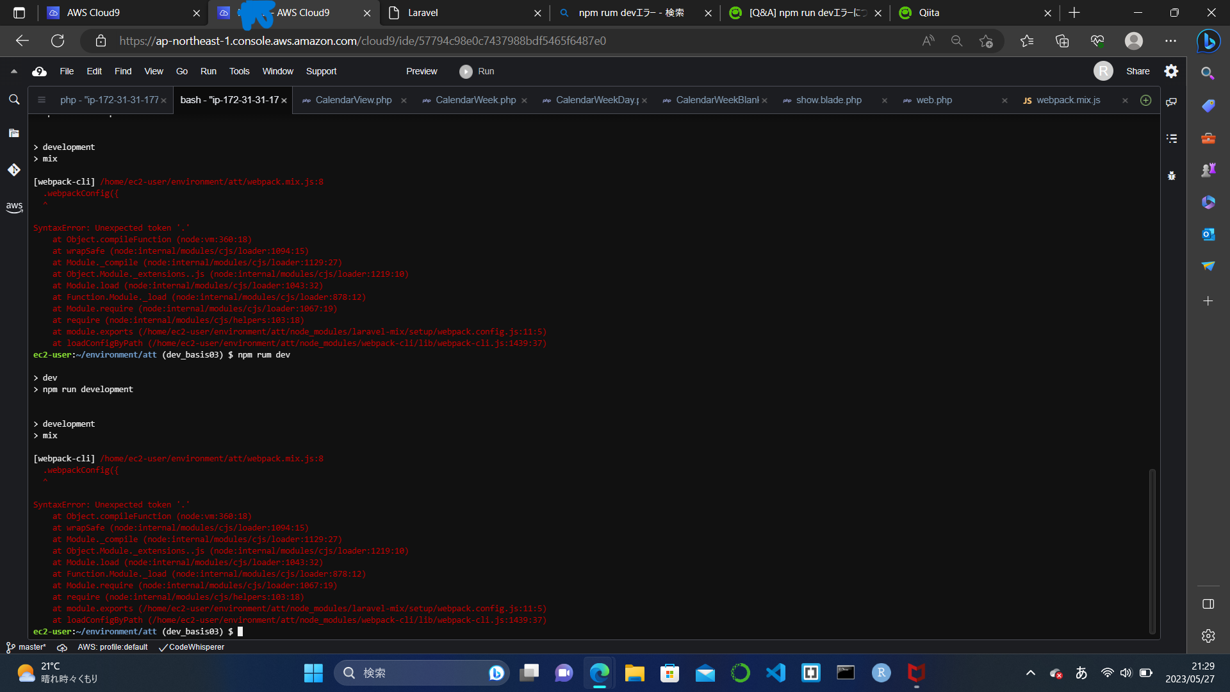Go back with browser back arrow
This screenshot has width=1230, height=692.
[x=22, y=41]
